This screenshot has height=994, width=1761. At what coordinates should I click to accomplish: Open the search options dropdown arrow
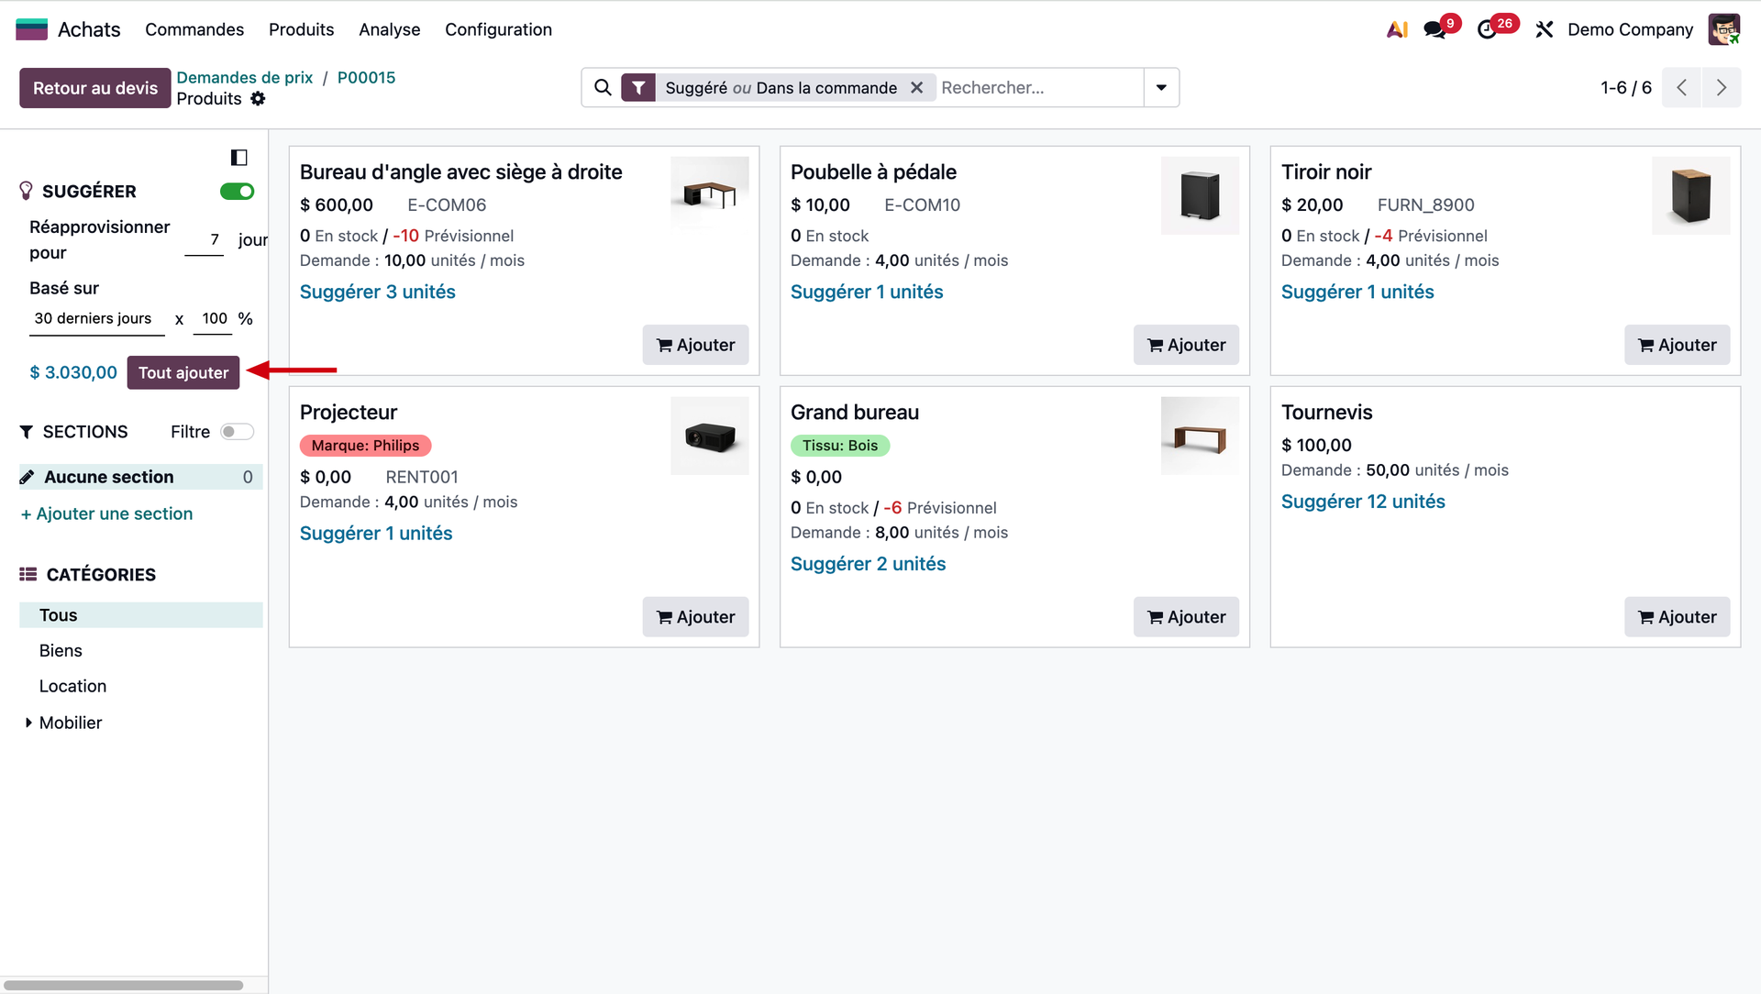pyautogui.click(x=1161, y=87)
